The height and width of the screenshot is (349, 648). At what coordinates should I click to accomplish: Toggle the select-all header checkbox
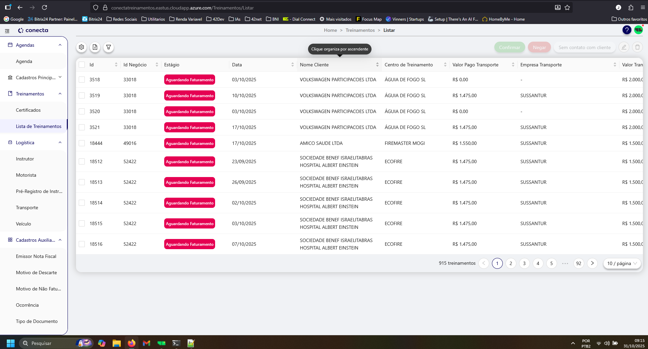coord(82,65)
